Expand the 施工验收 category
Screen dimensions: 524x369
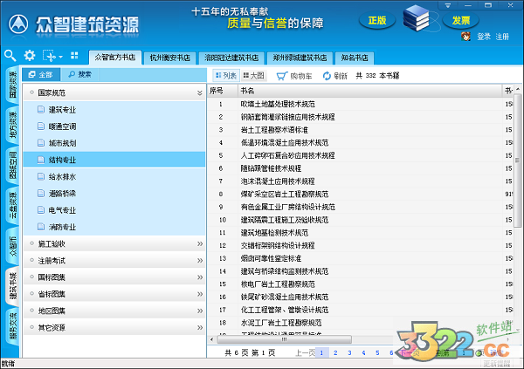(200, 244)
